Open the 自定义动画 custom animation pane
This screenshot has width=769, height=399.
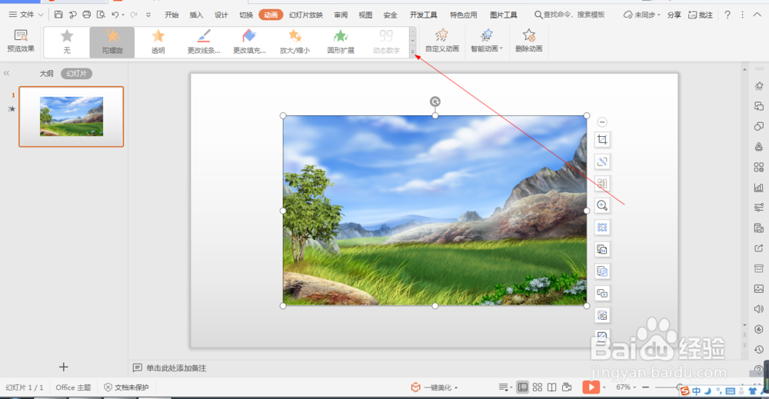(442, 41)
